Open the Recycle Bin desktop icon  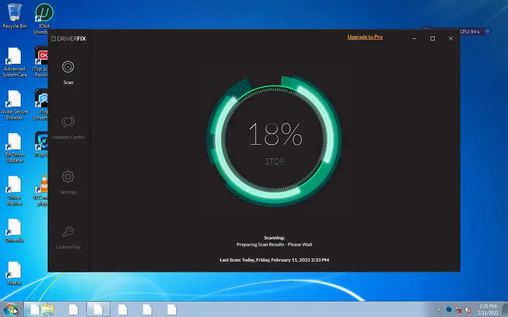click(15, 16)
